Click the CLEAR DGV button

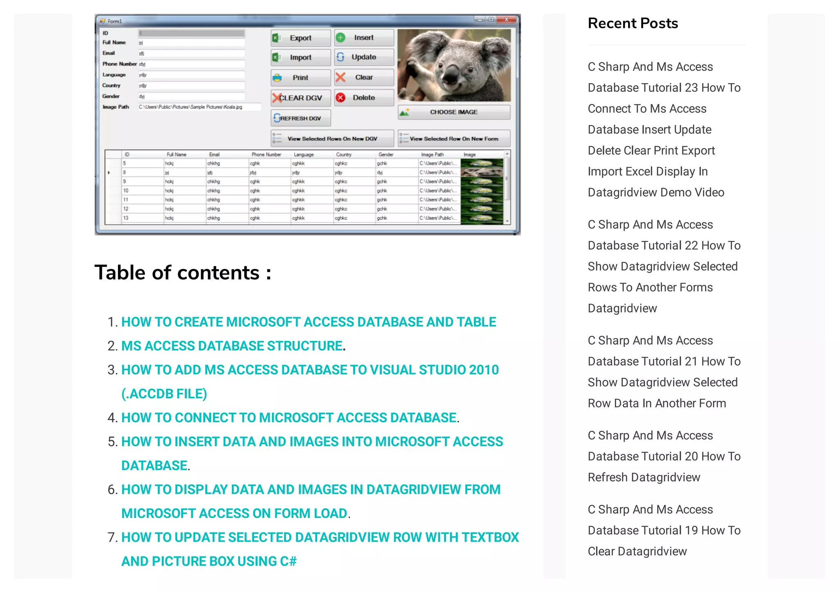300,98
